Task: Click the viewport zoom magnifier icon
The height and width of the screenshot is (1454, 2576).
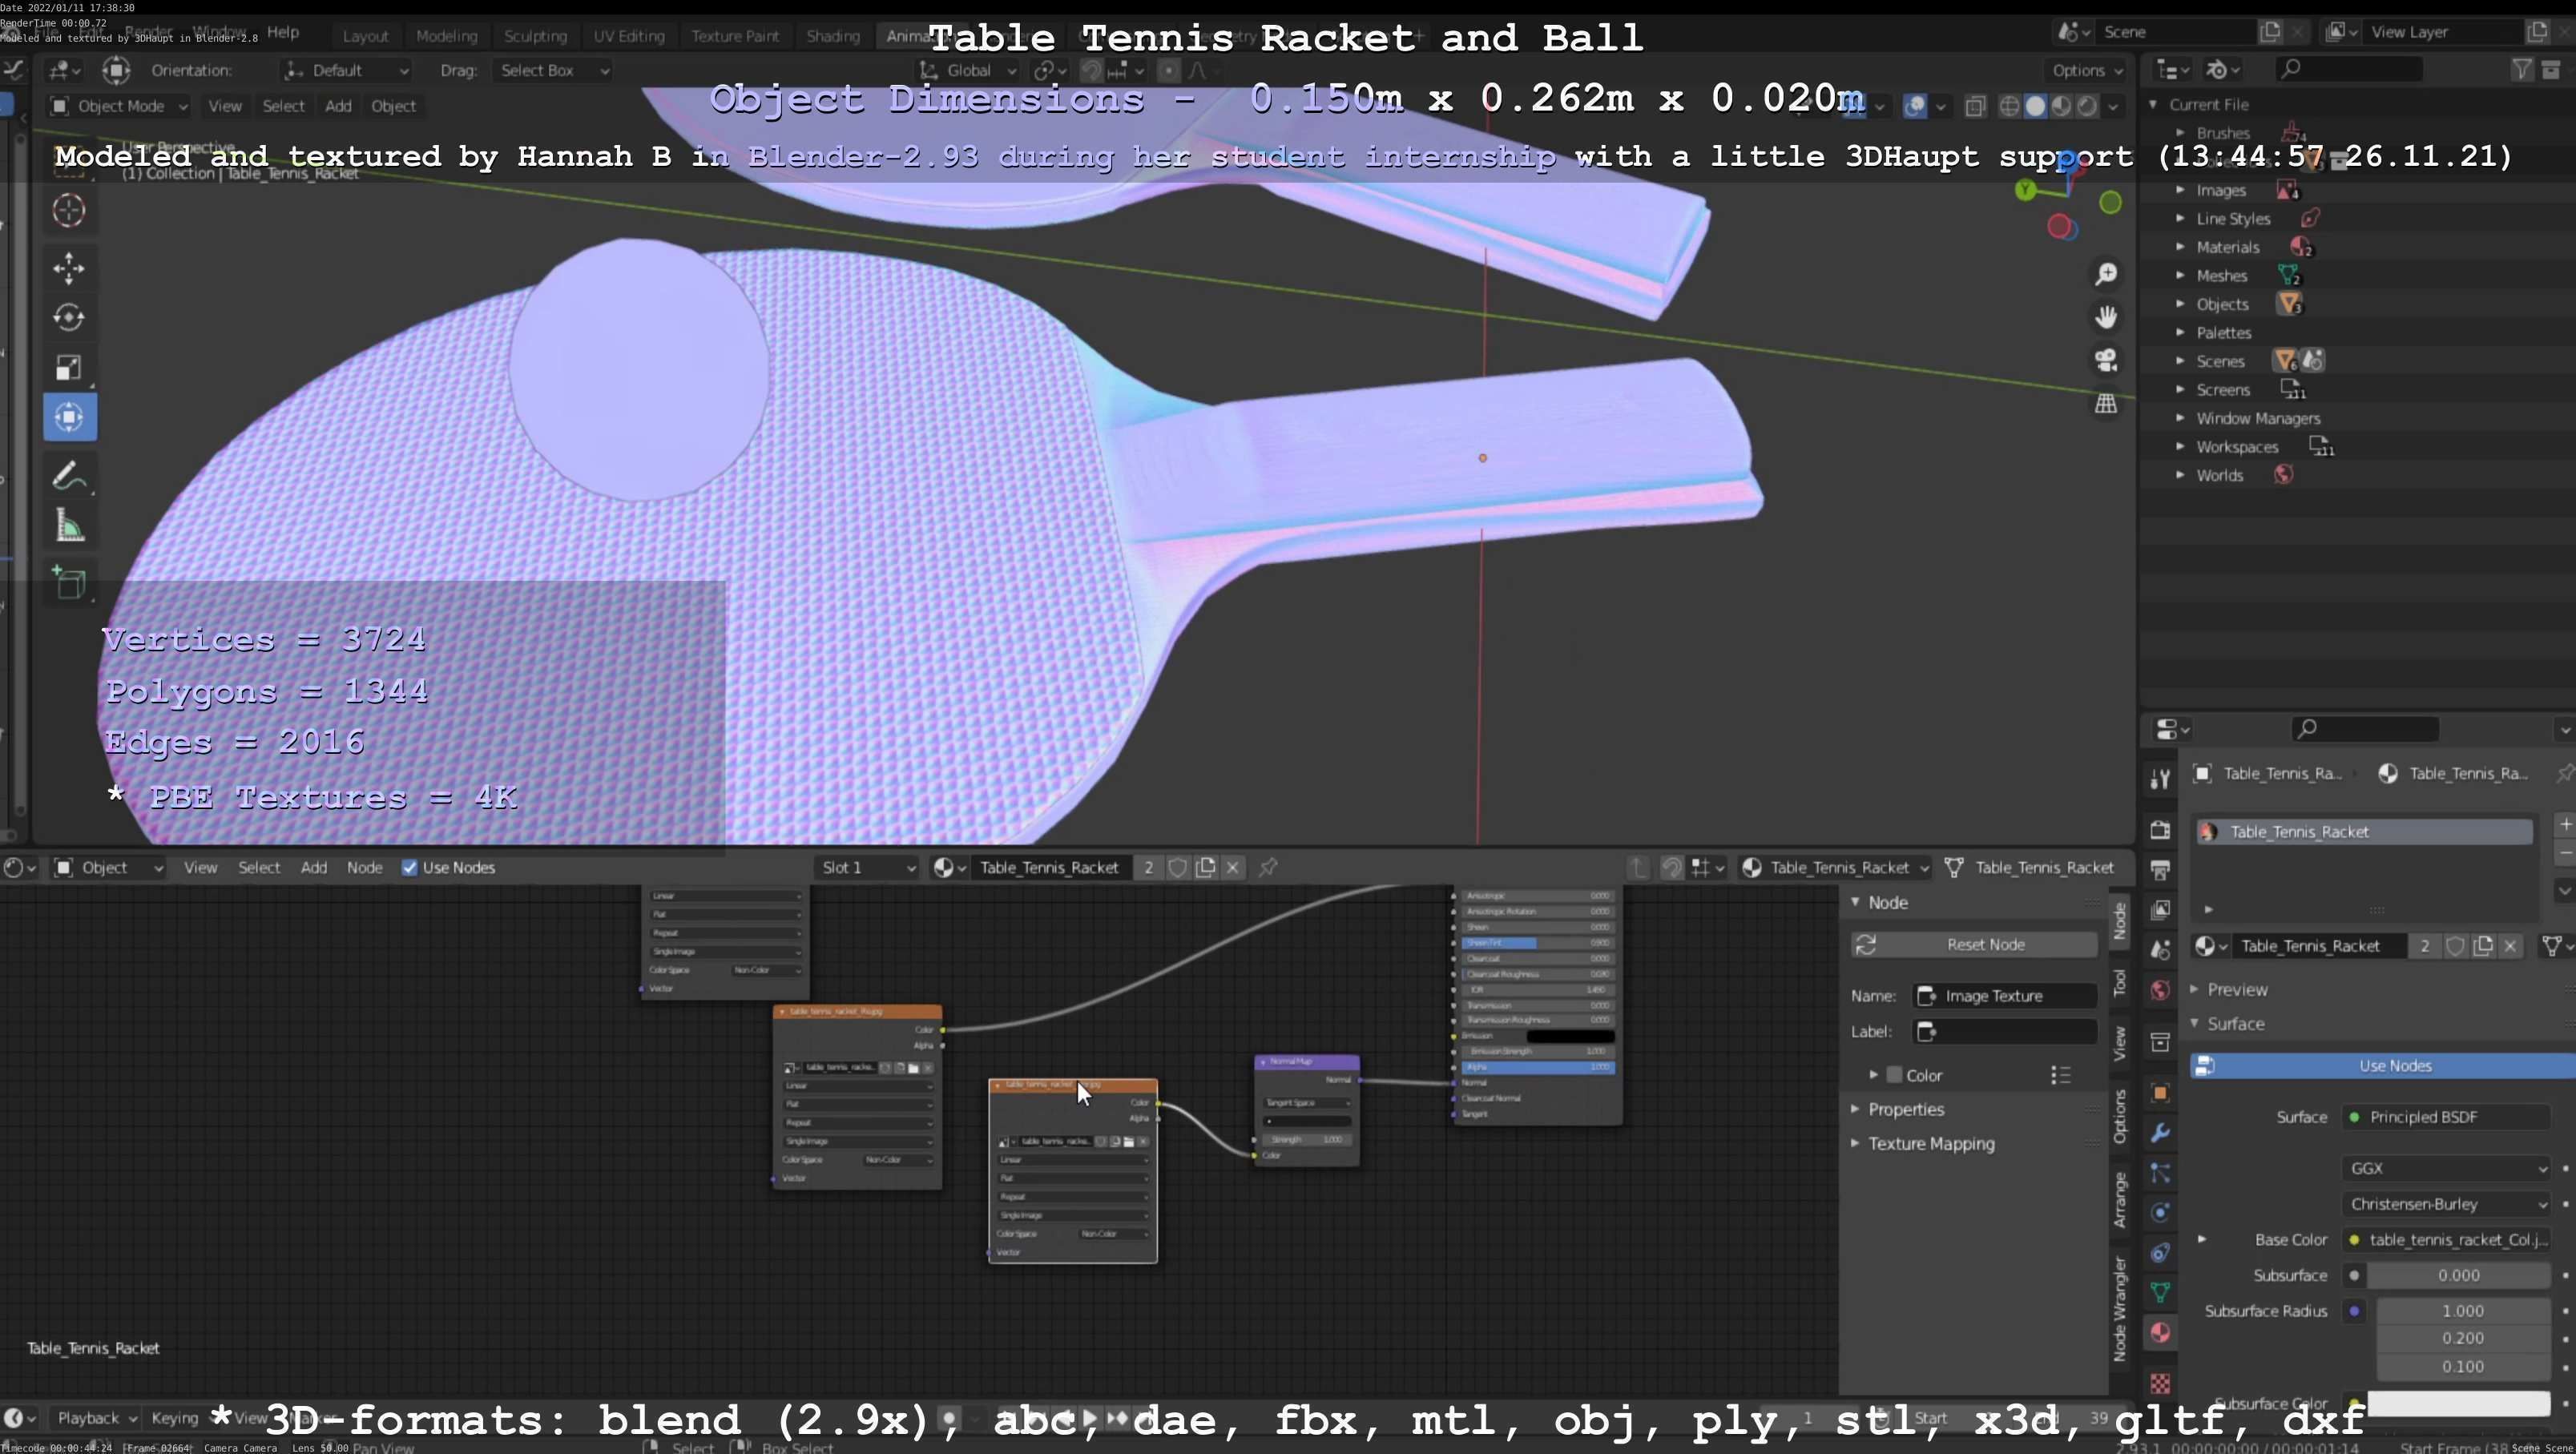Action: click(x=2106, y=274)
